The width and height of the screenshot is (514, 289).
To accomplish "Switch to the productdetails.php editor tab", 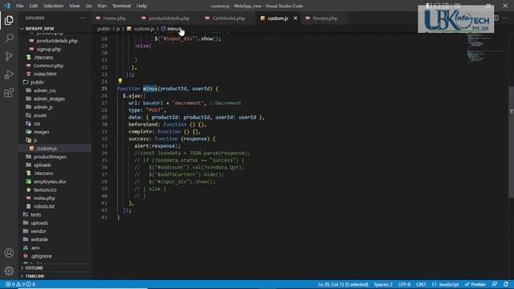I will pos(169,18).
